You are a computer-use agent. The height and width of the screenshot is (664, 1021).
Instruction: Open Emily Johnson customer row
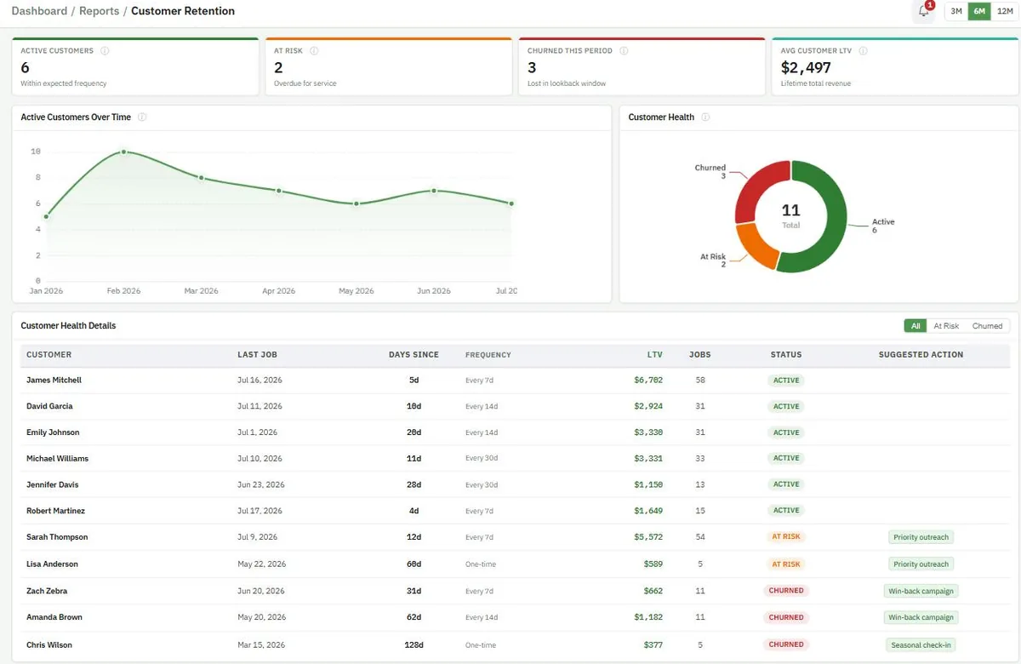pyautogui.click(x=515, y=432)
